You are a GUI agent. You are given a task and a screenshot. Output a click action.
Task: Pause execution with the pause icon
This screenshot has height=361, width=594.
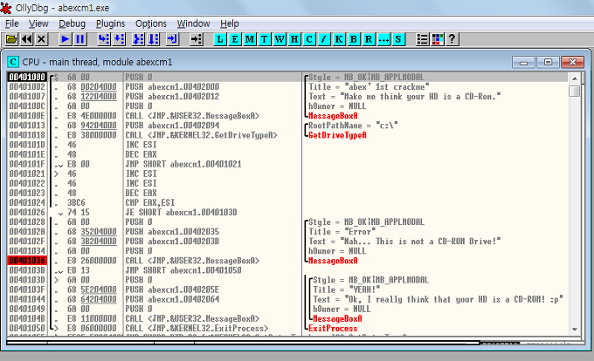[80, 39]
